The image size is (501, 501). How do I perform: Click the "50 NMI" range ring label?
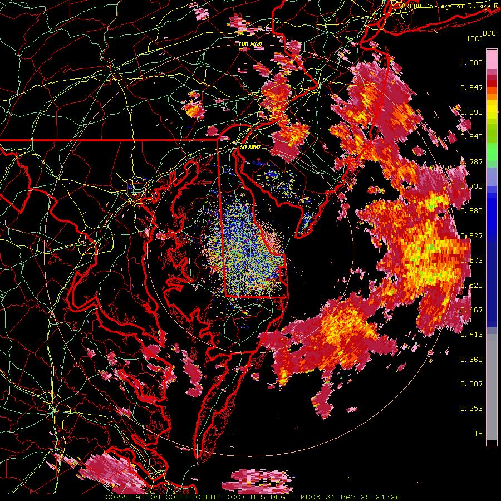[250, 148]
